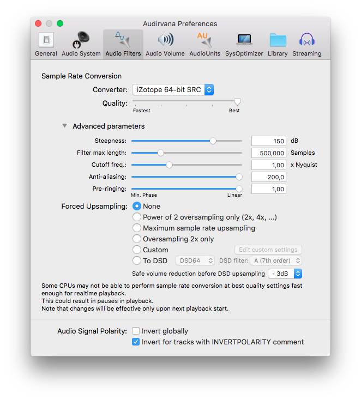This screenshot has height=400, width=361.
Task: Select To DSD upsampling option
Action: point(137,260)
